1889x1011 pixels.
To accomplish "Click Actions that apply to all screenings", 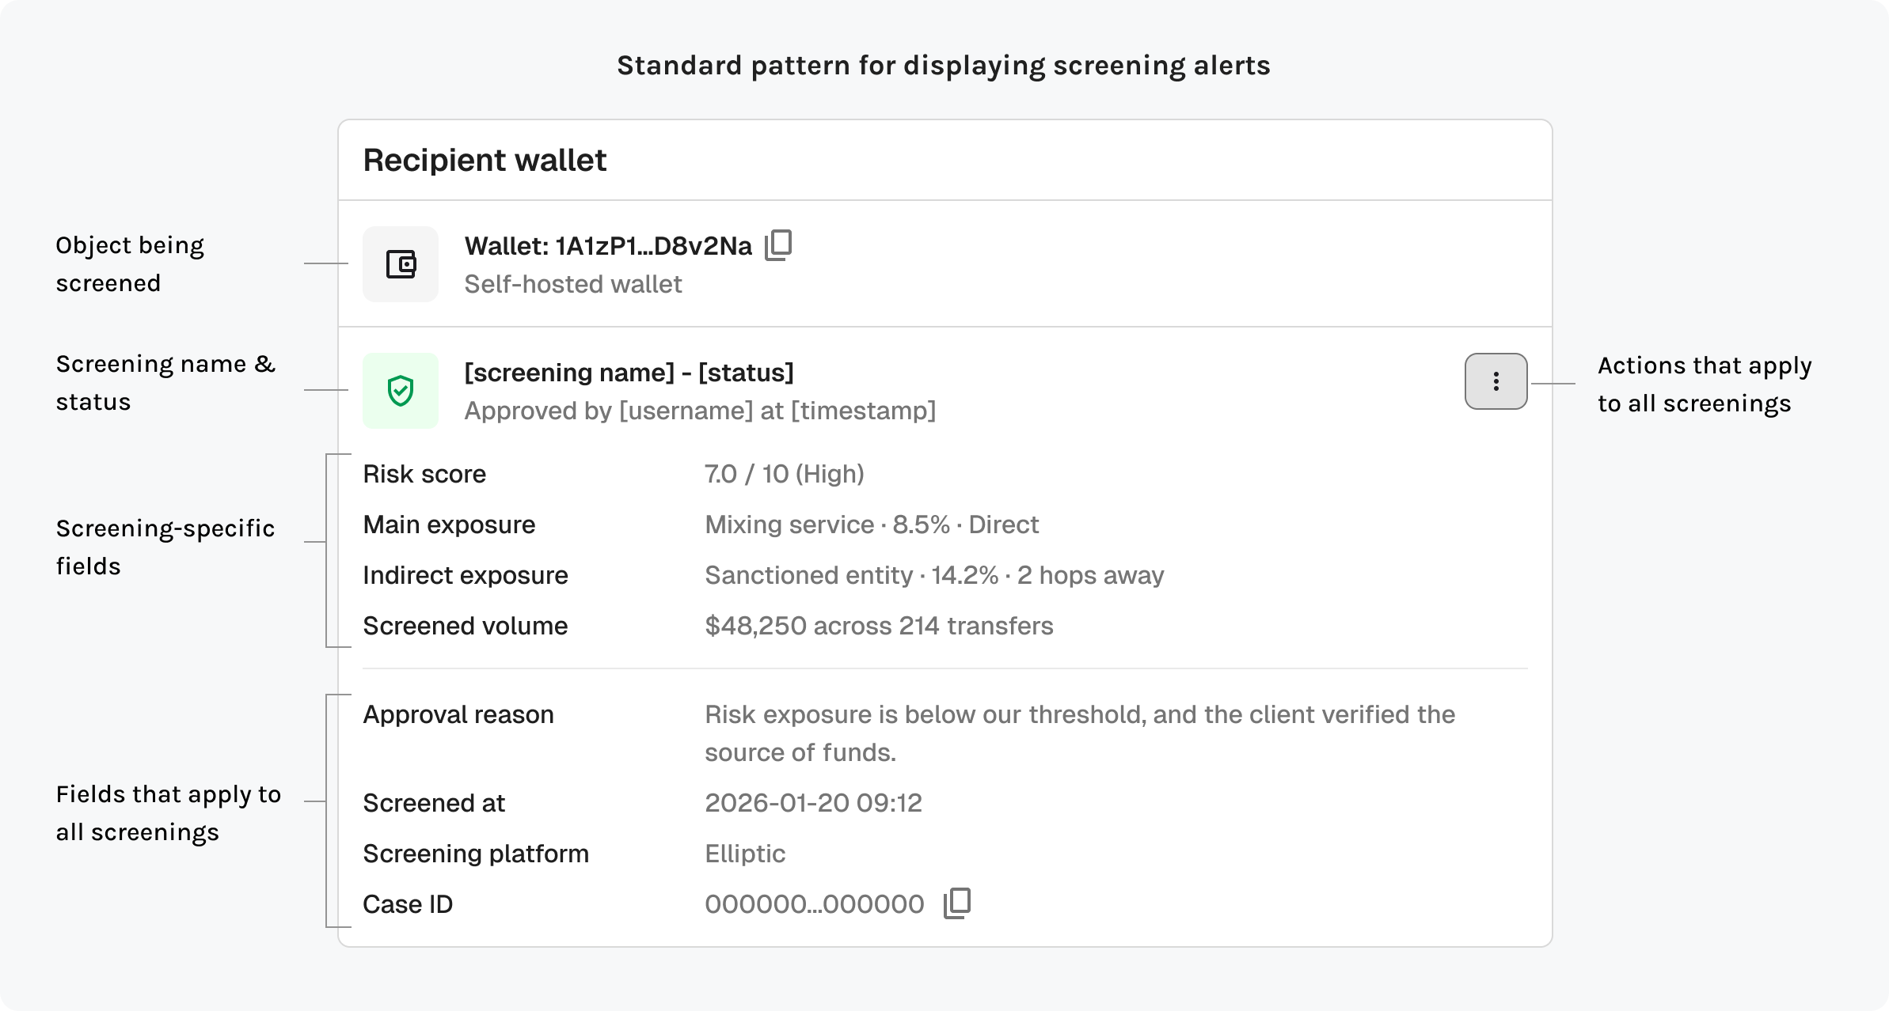I will coord(1705,384).
